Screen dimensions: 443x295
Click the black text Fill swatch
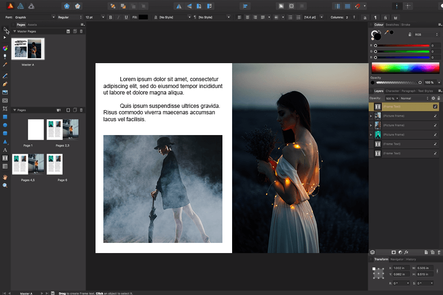[143, 17]
